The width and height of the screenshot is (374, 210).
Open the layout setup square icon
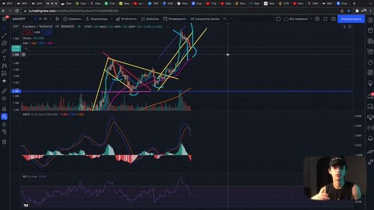click(278, 19)
